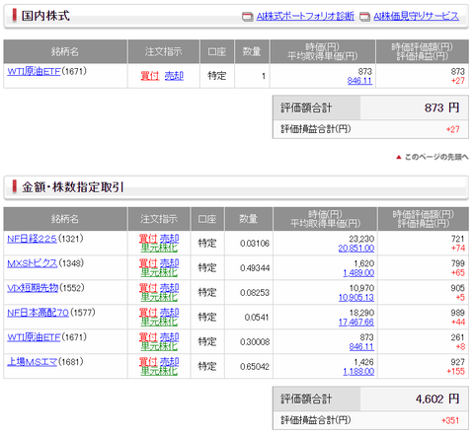474x435 pixels.
Task: Click 単元株化 for MXSトピクス
Action: (159, 272)
